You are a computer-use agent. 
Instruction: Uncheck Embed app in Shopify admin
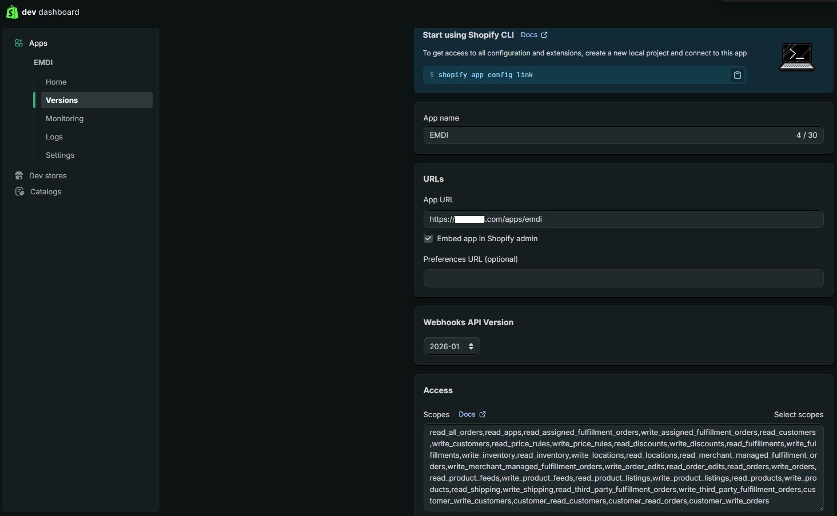coord(428,238)
